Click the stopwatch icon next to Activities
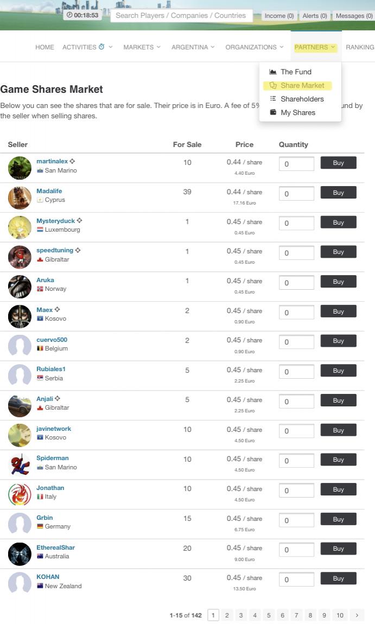 click(101, 47)
